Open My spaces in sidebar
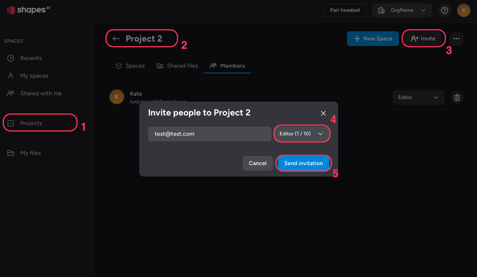The height and width of the screenshot is (277, 477). (x=34, y=76)
